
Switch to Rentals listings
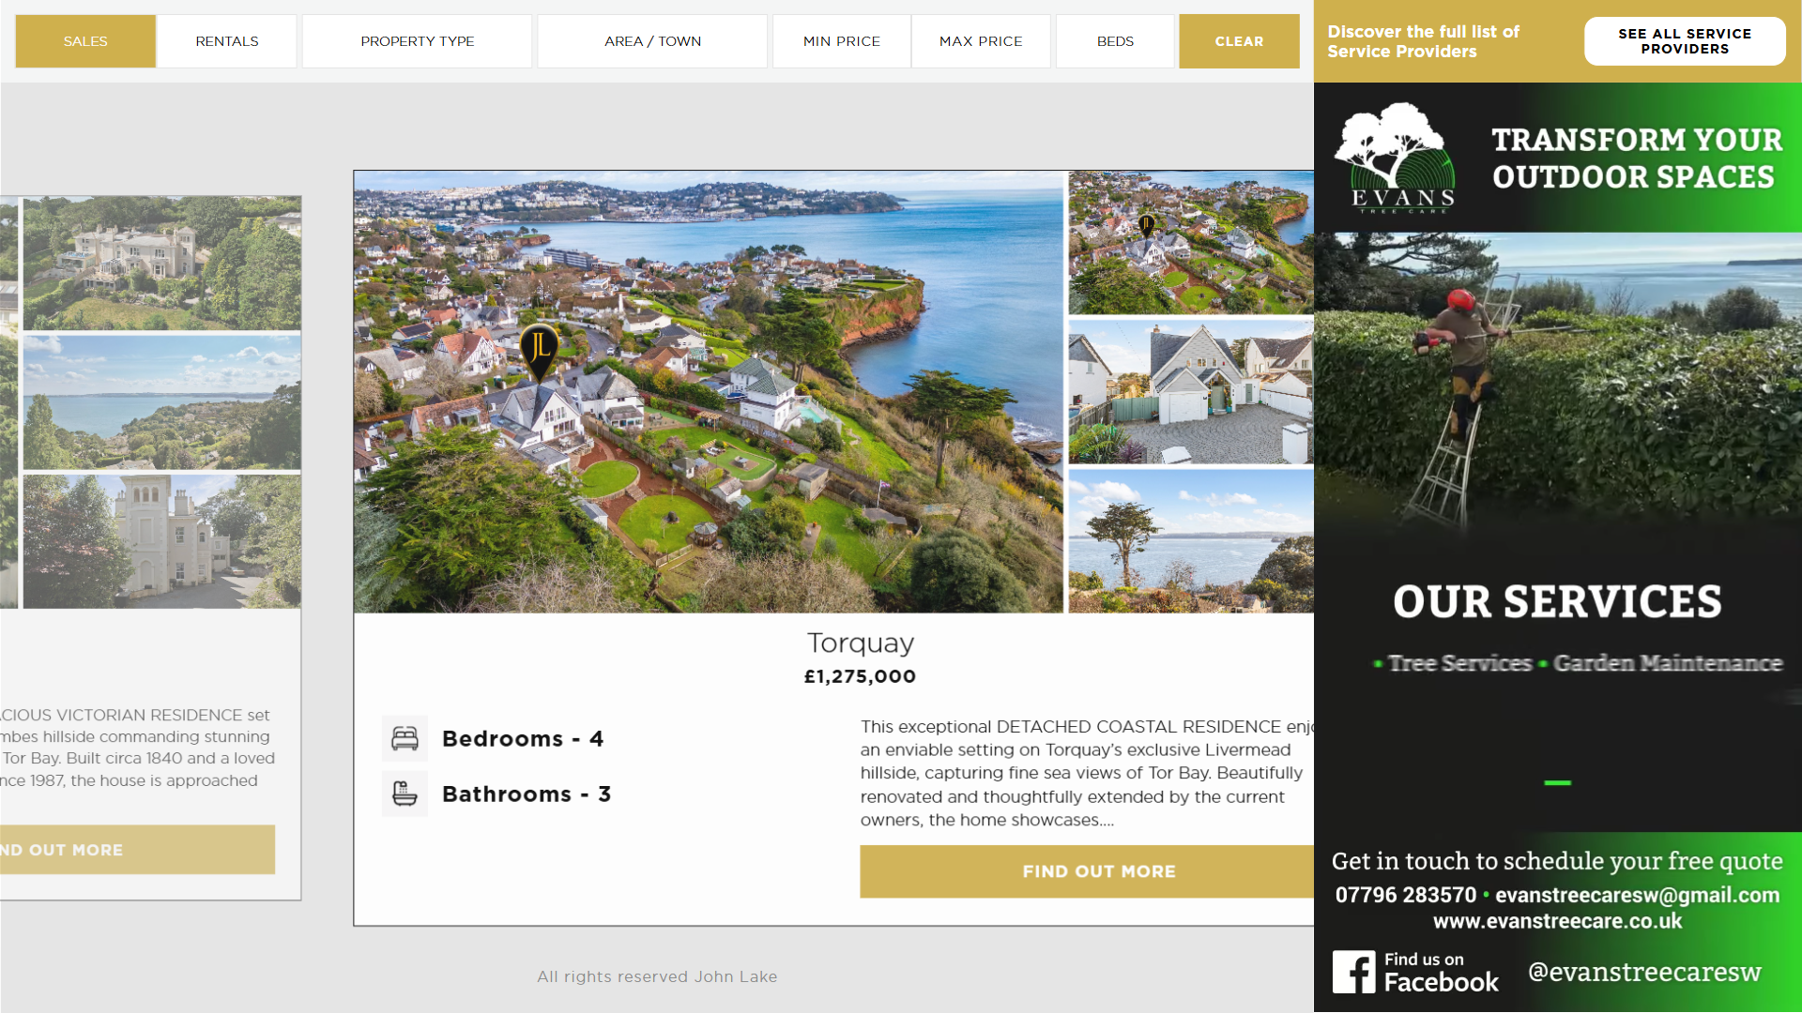click(227, 41)
